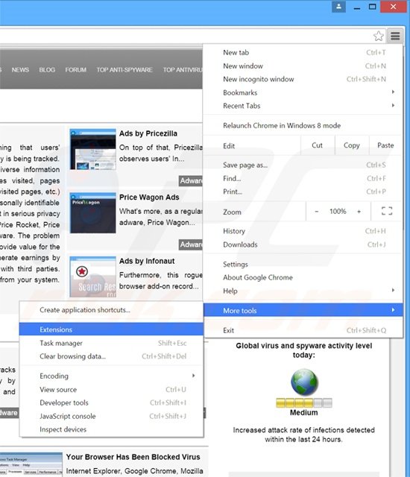Open Price Wagon Ads article title
This screenshot has height=477, width=410.
pyautogui.click(x=149, y=197)
